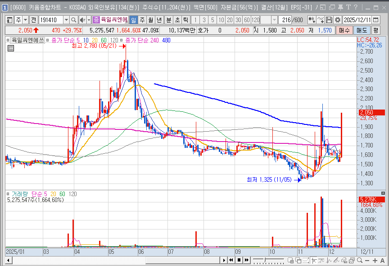
Task: Toggle the 육일씨엔에쓰 price legend checkbox
Action: (8, 40)
